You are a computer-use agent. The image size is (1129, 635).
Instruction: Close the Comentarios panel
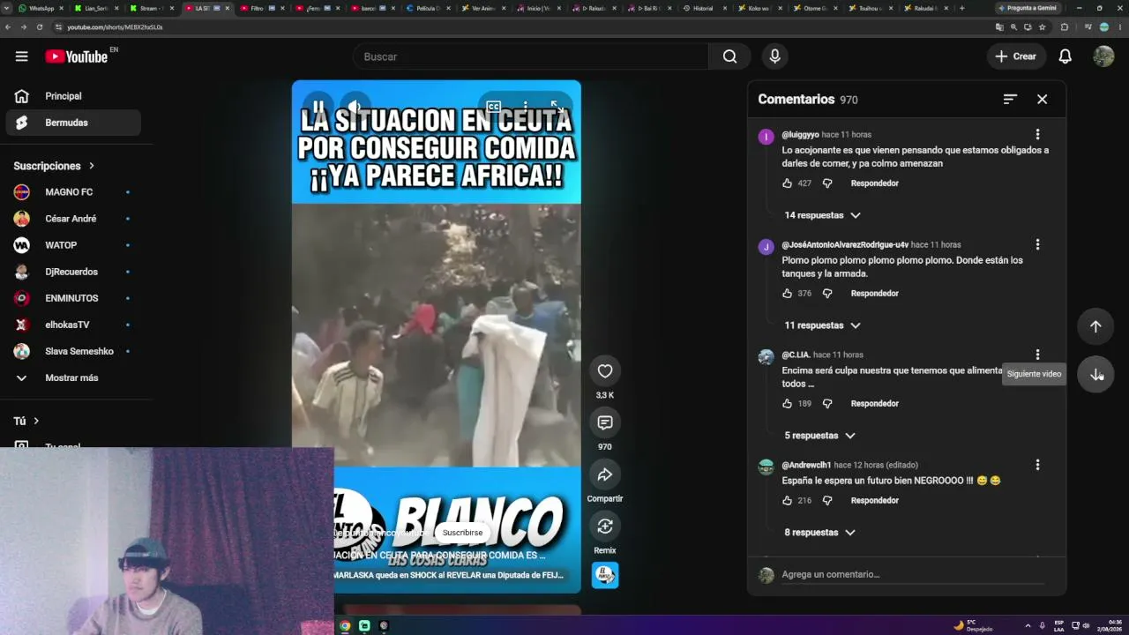coord(1042,100)
